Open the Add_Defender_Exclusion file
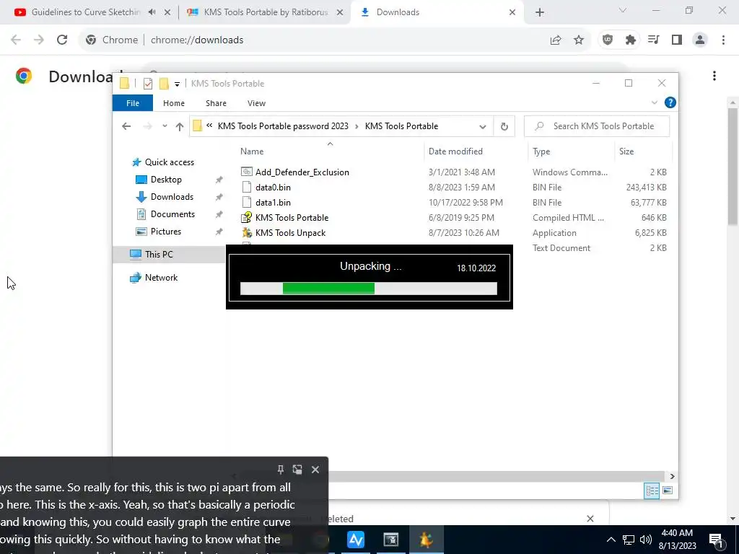Image resolution: width=739 pixels, height=554 pixels. click(302, 172)
